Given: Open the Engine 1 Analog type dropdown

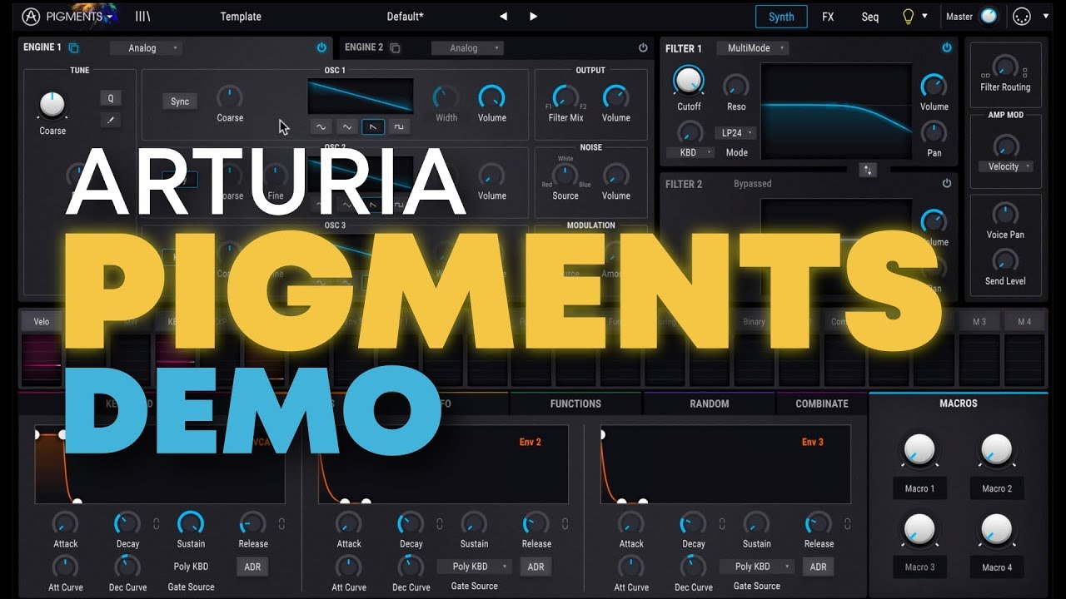Looking at the screenshot, I should pyautogui.click(x=147, y=48).
